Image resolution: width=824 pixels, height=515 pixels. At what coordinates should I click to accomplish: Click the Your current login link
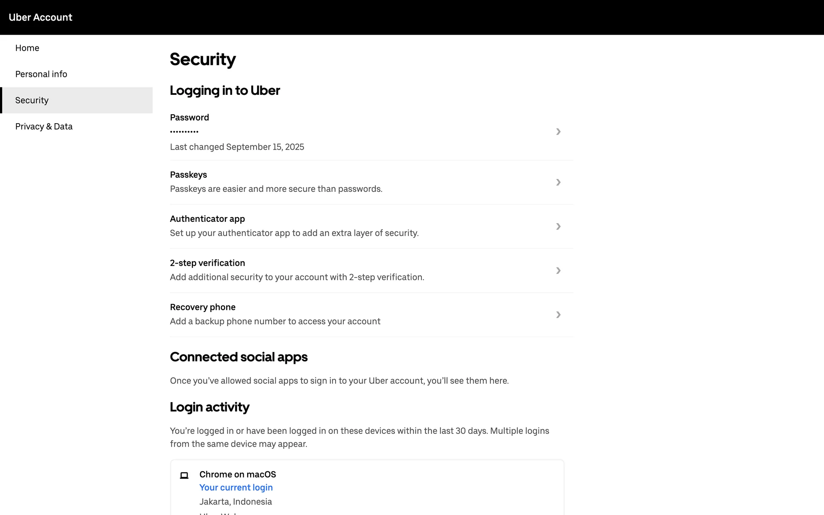click(236, 488)
